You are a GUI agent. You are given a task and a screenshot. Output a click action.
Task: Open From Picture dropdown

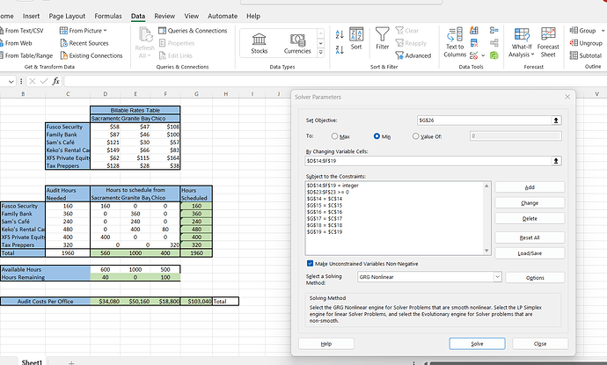point(84,31)
